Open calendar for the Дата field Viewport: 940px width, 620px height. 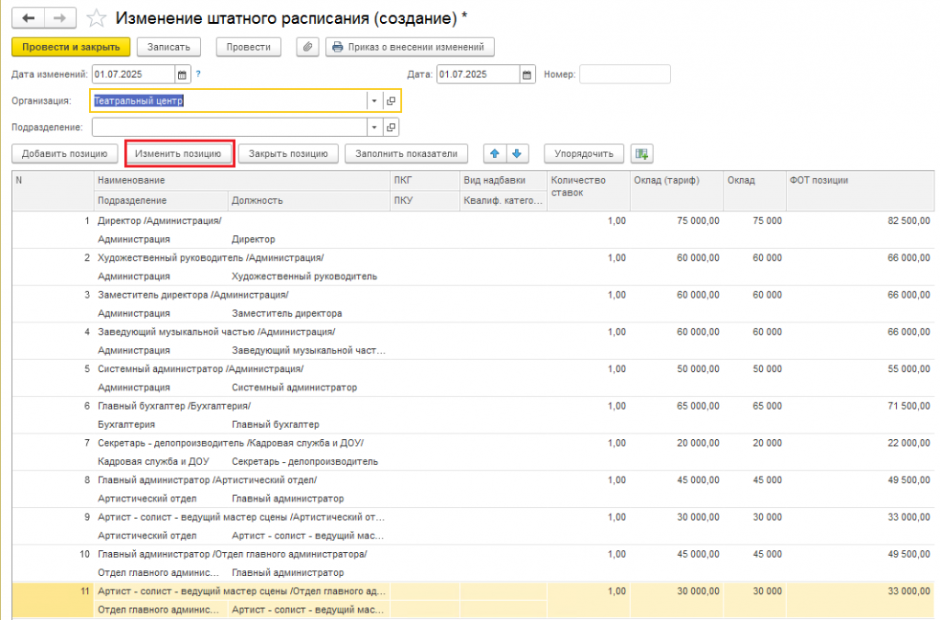click(527, 74)
